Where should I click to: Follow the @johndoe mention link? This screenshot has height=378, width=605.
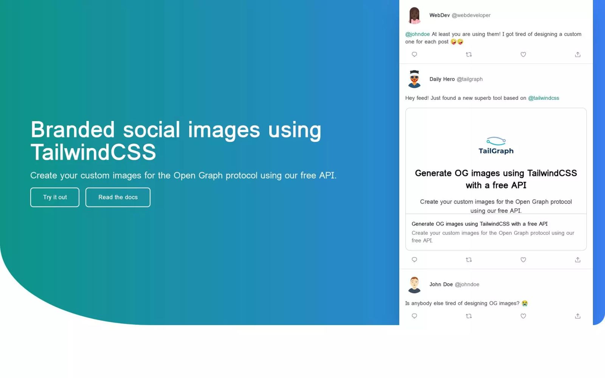click(417, 34)
